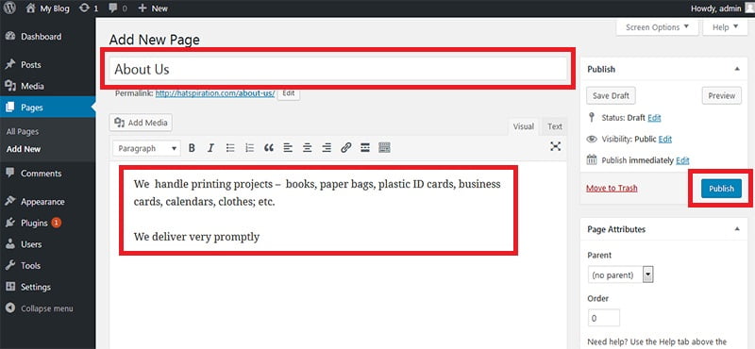Edit the Visibility: Public setting
Image resolution: width=755 pixels, height=349 pixels.
point(665,139)
